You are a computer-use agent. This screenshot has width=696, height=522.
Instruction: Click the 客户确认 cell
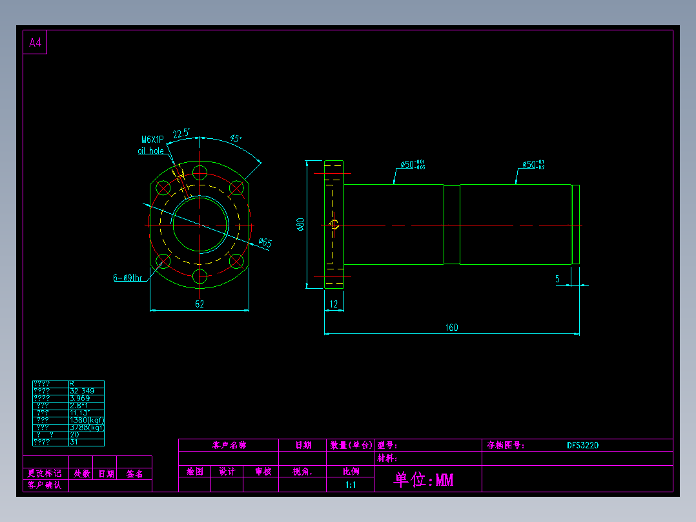click(45, 485)
